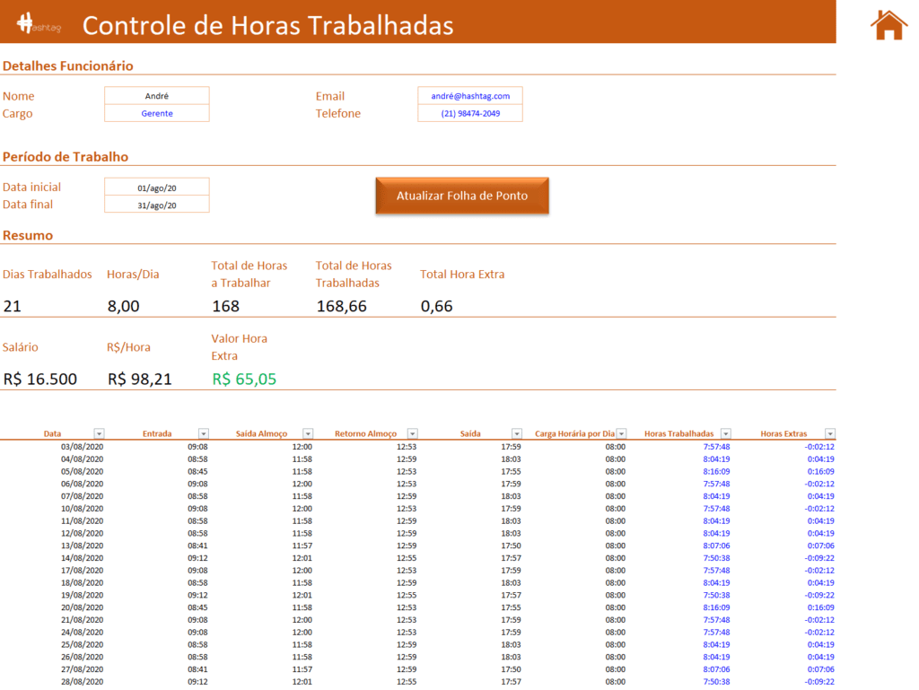
Task: Open the andré@hashtag.com email link
Action: [x=470, y=95]
